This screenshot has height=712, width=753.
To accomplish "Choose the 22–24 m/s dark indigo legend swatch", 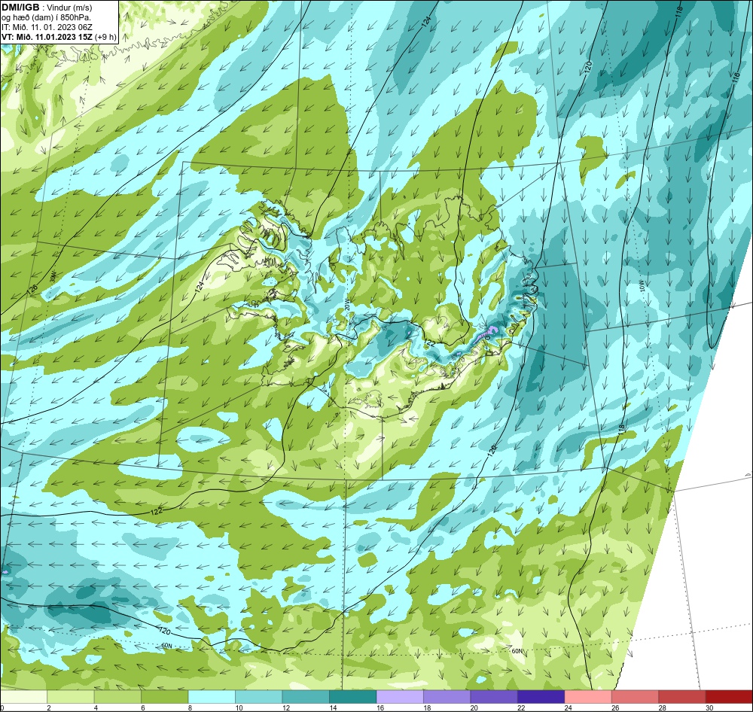I will coord(541,696).
